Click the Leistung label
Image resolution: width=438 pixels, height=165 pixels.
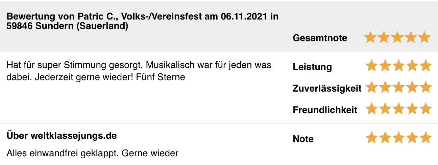[312, 67]
